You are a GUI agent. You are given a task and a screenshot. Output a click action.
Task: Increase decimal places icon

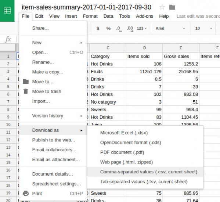tap(130, 29)
